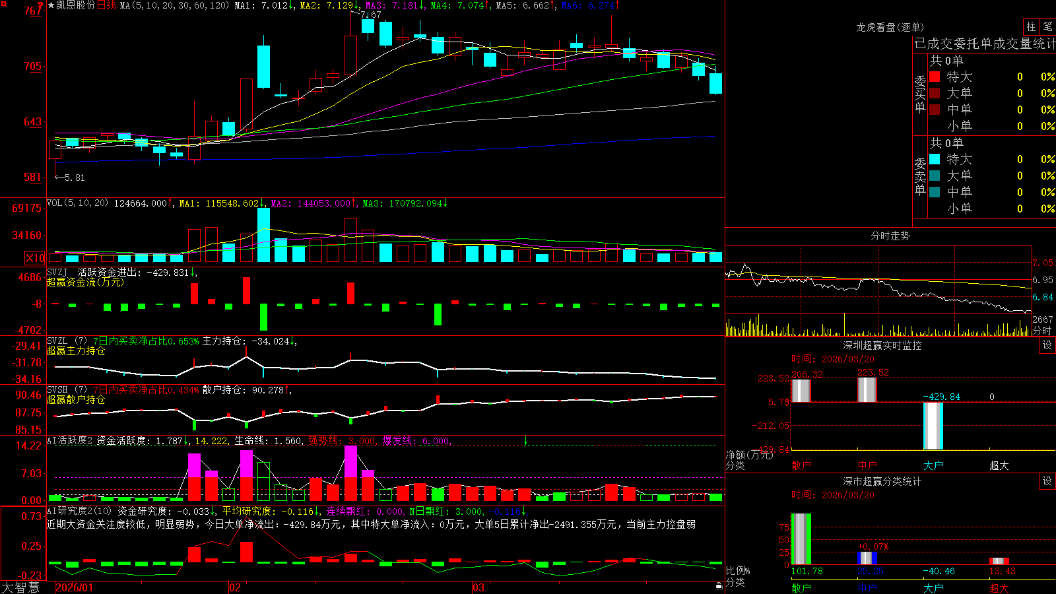1056x594 pixels.
Task: Click the green down-arrow marker in AI活跃度2 header
Action: 525,440
